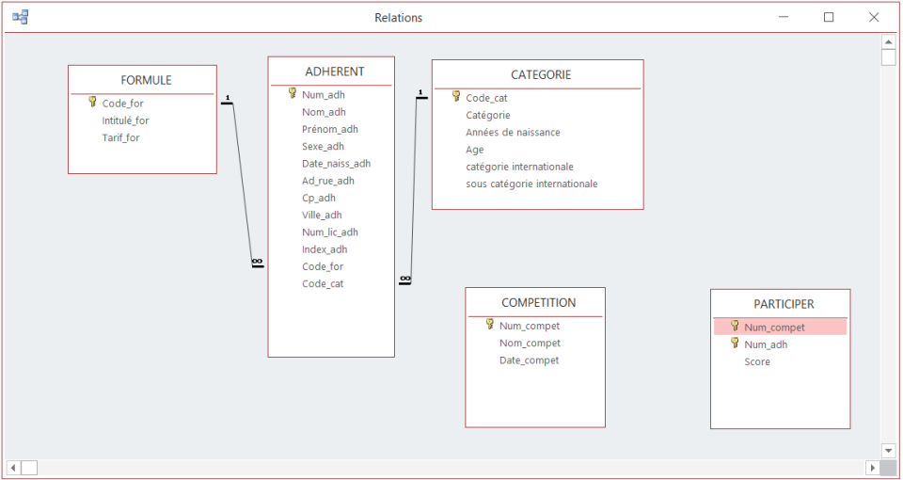Select Code_for field in FORMULE table
Viewport: 903px width, 480px height.
pyautogui.click(x=122, y=104)
